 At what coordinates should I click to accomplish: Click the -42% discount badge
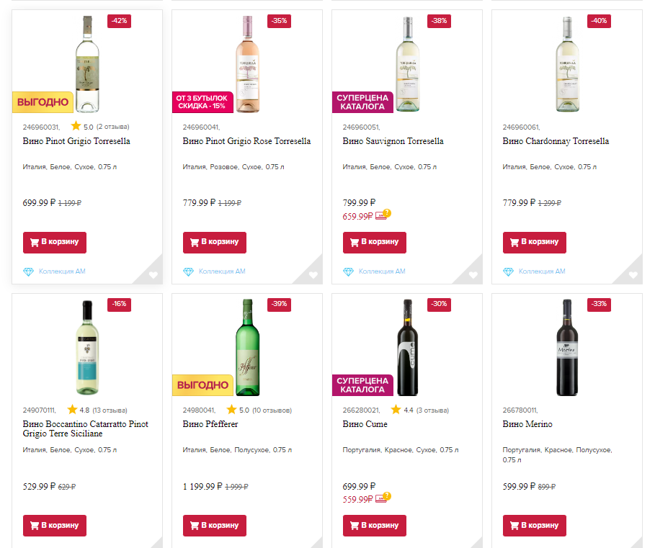pos(119,21)
